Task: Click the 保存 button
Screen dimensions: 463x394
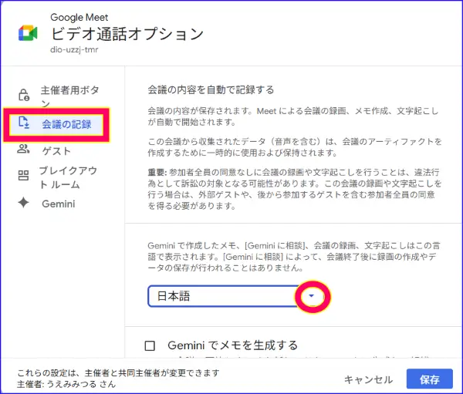Action: (x=429, y=379)
